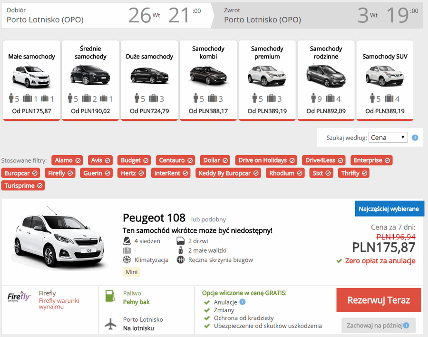The width and height of the screenshot is (428, 337).
Task: Click the airplane pickup location icon
Action: [110, 324]
